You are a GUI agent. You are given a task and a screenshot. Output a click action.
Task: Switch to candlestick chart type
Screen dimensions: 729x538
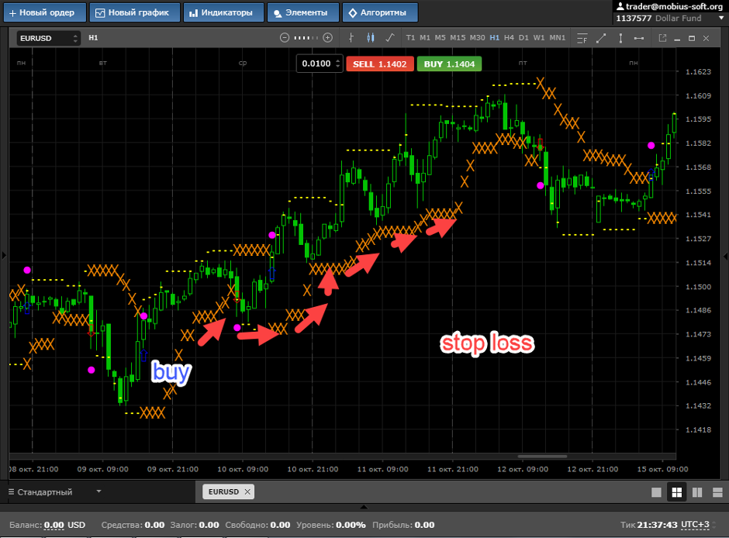[x=371, y=38]
